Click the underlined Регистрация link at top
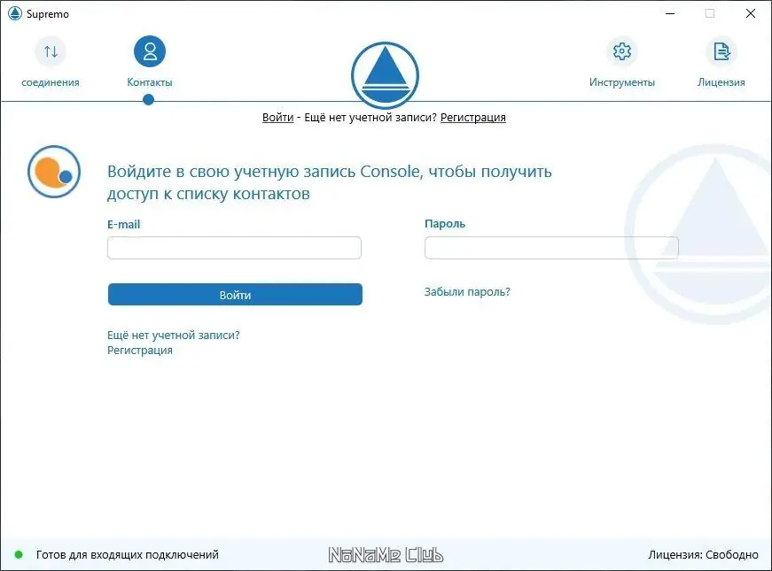Viewport: 772px width, 571px height. 473,118
